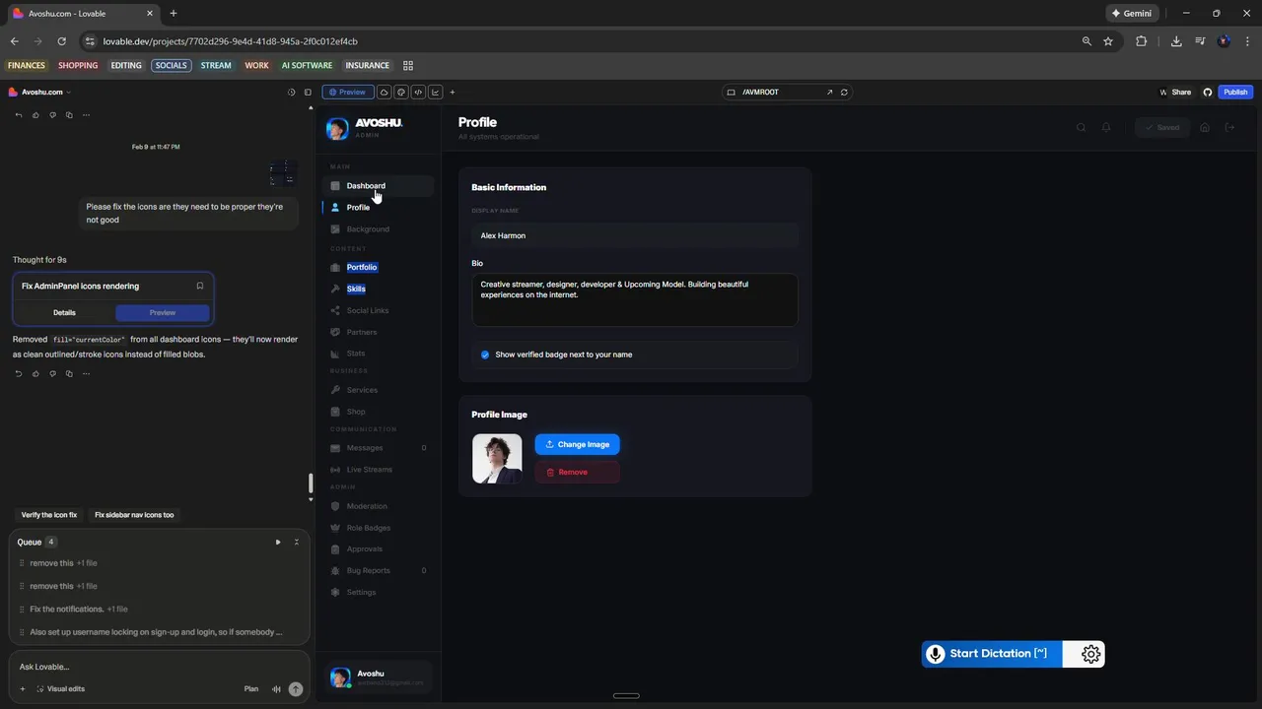Open the code editor view icon
The height and width of the screenshot is (709, 1262).
click(418, 92)
